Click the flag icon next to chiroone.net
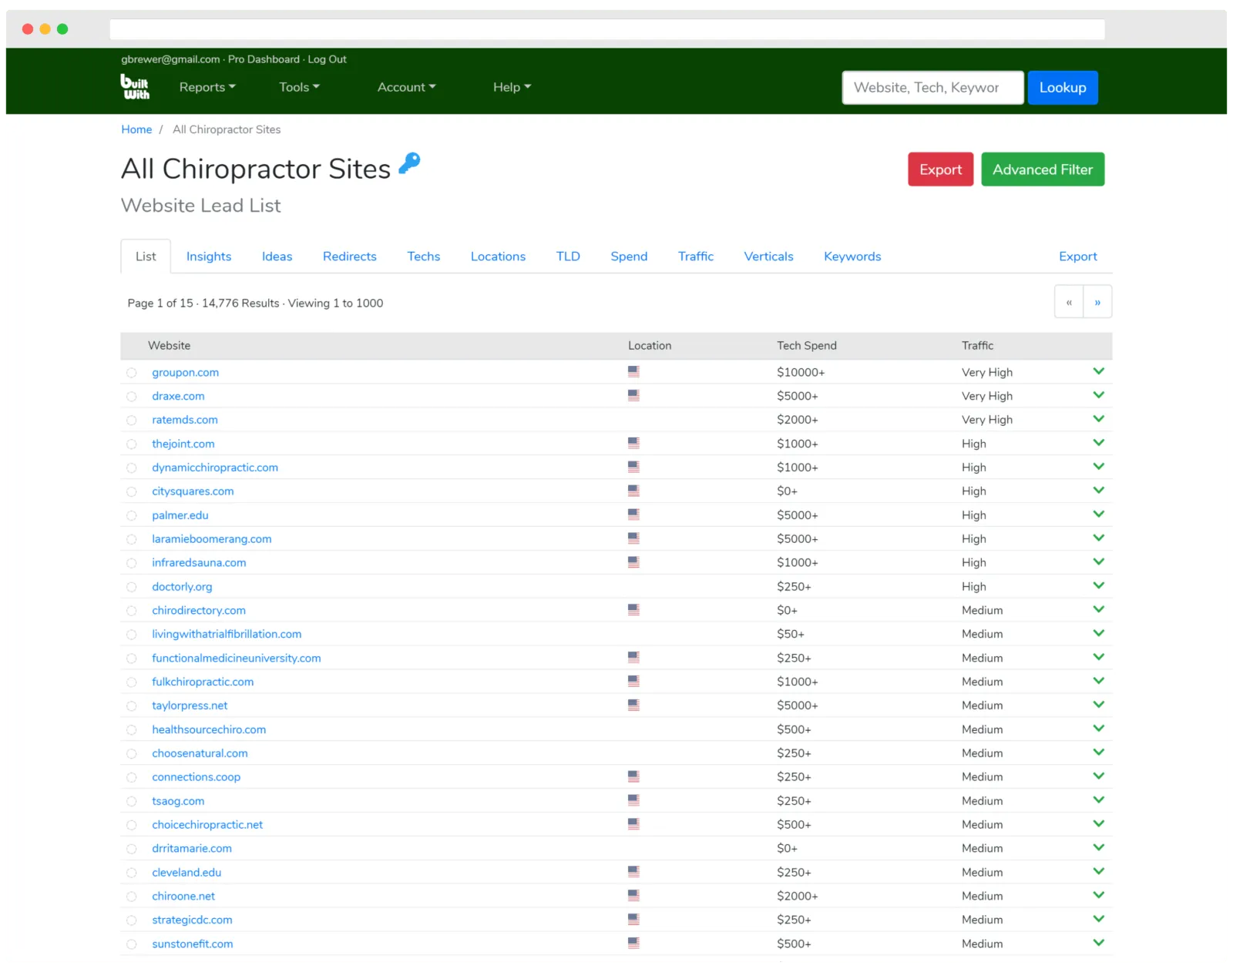1233x972 pixels. pos(633,896)
